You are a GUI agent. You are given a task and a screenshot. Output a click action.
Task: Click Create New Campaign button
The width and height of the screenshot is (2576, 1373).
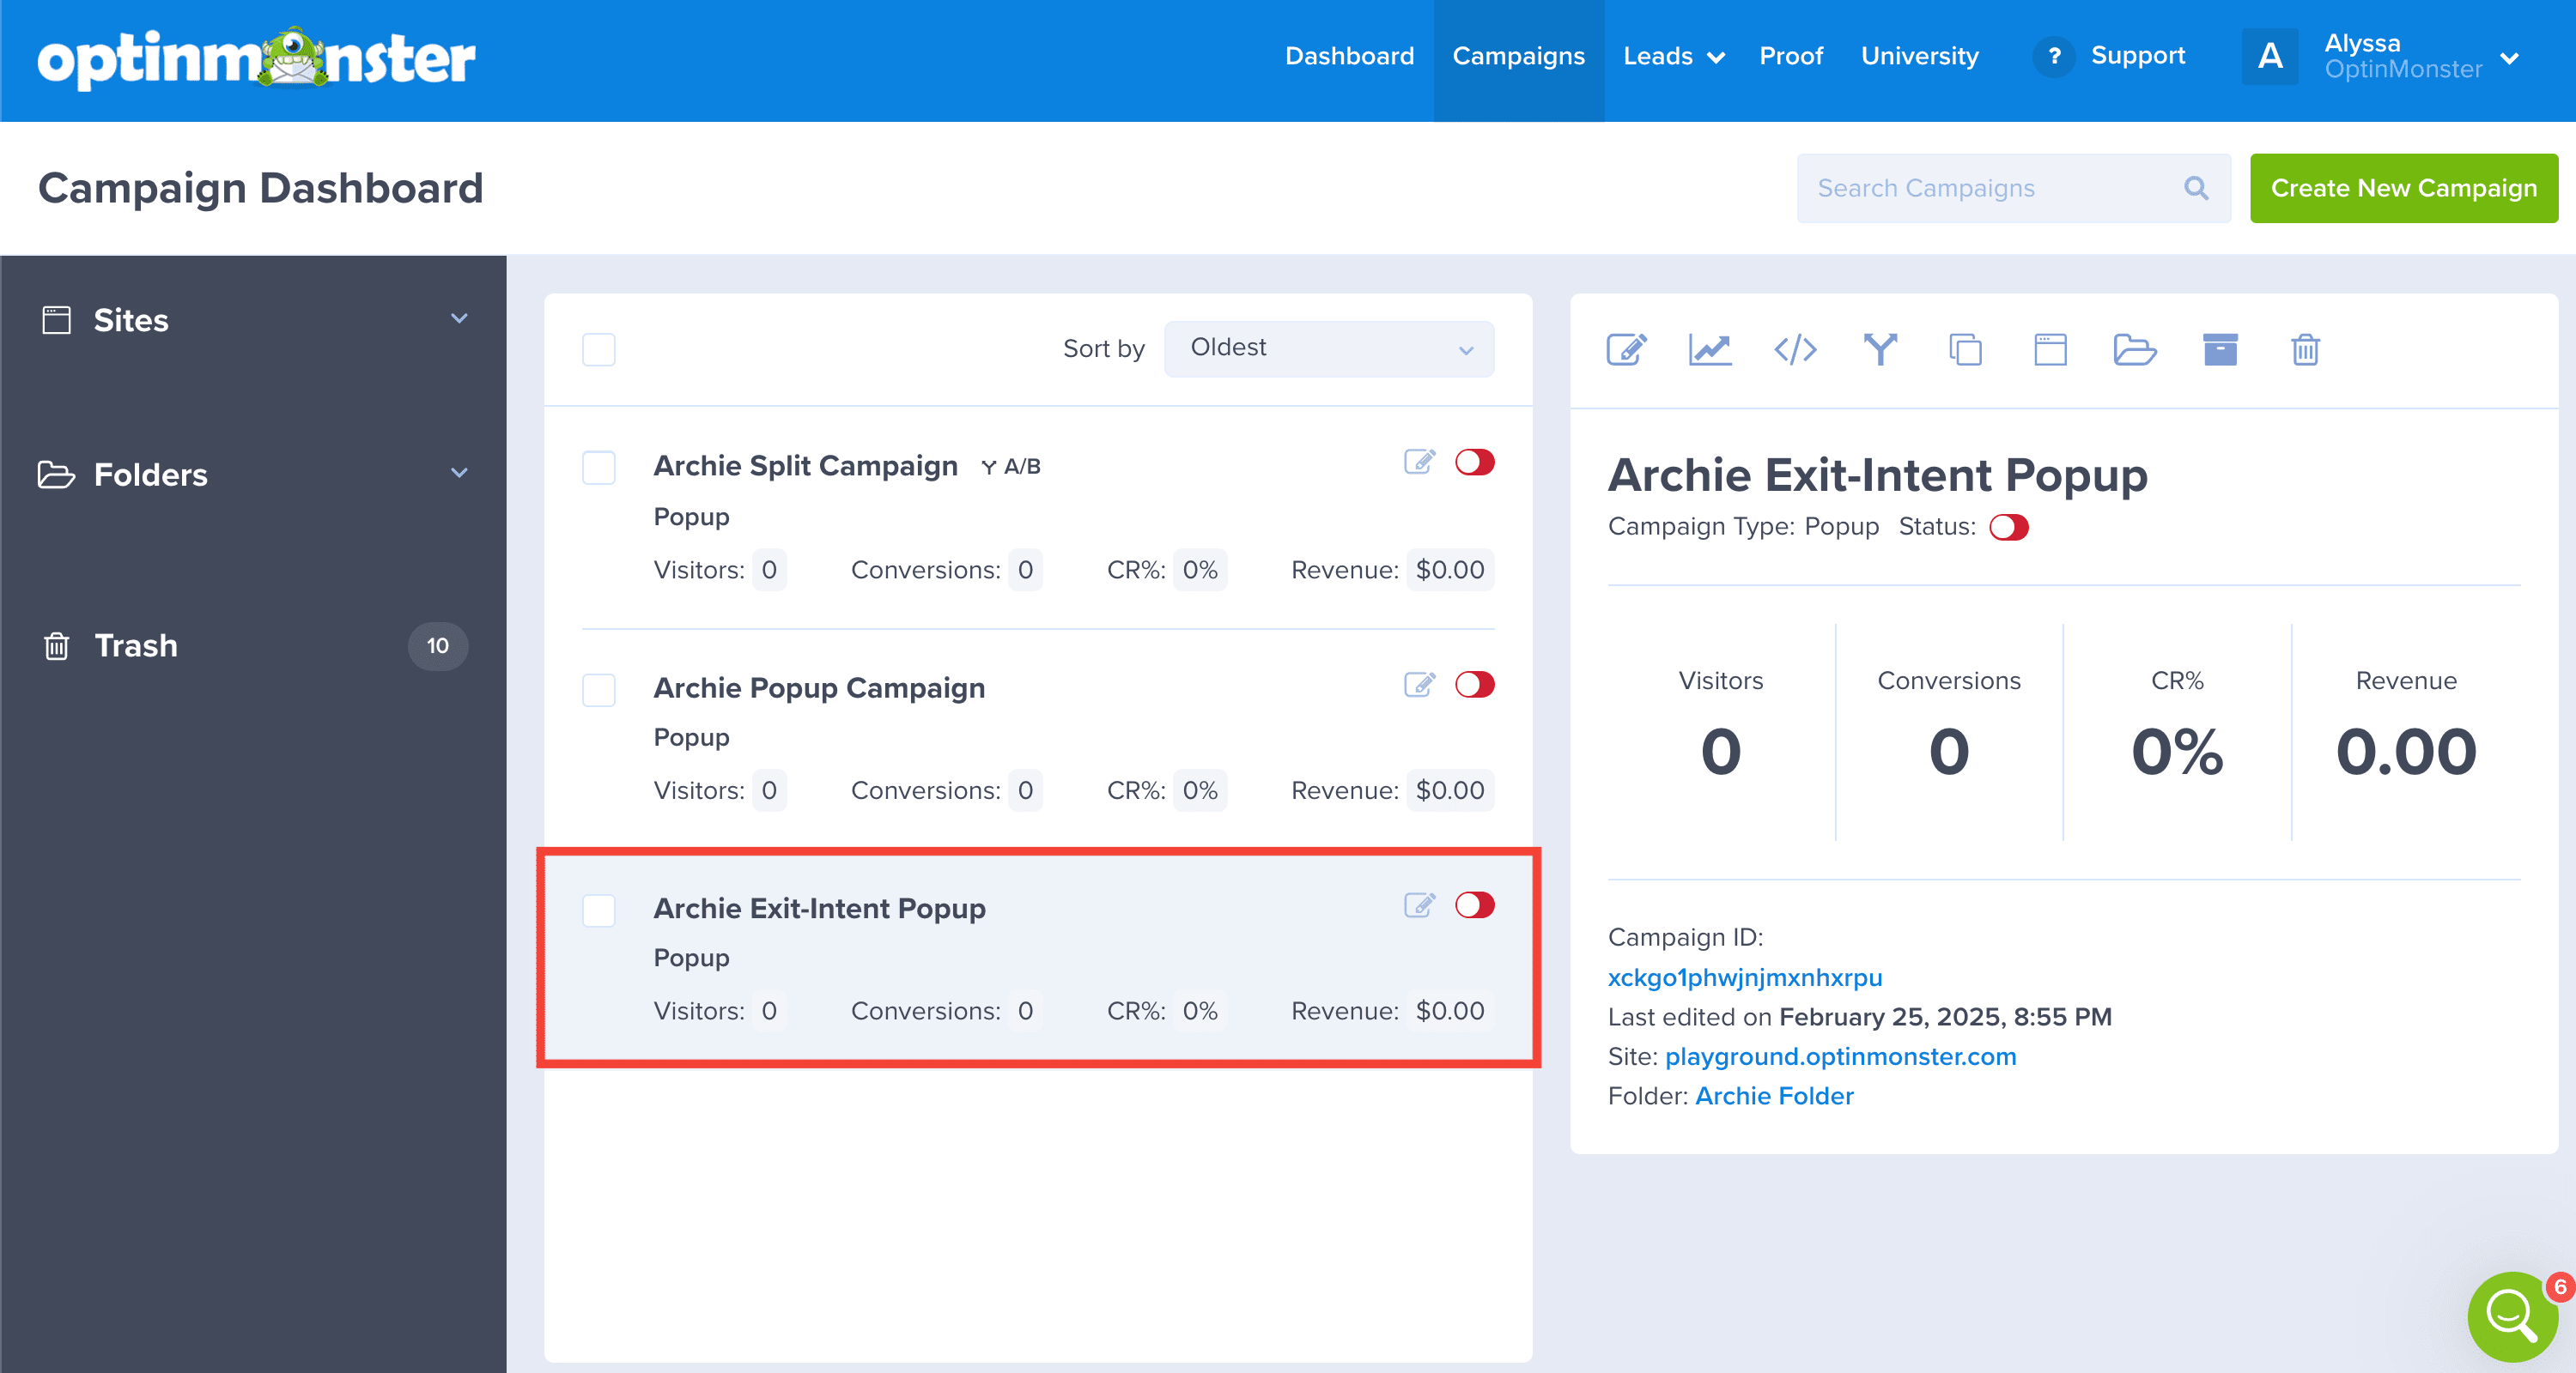coord(2403,188)
